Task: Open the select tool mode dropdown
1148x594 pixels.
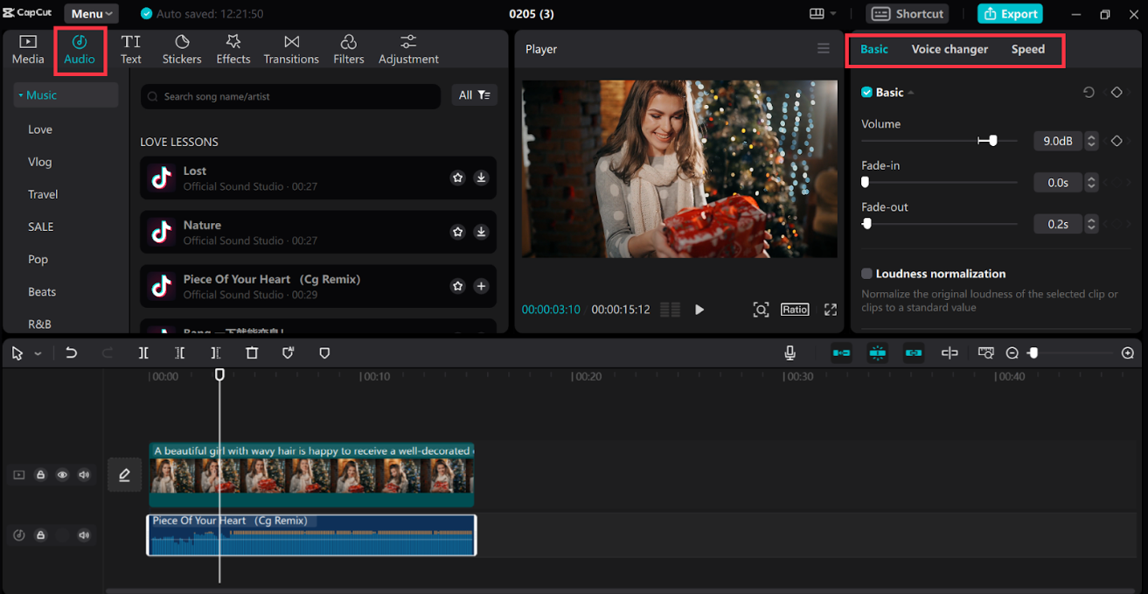Action: coord(38,353)
